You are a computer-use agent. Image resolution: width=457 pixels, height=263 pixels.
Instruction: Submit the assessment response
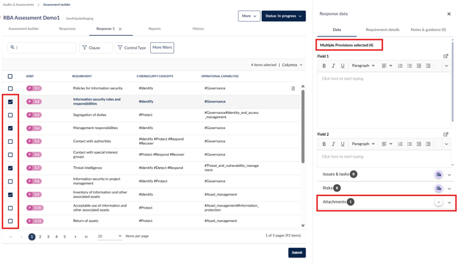coord(297,252)
